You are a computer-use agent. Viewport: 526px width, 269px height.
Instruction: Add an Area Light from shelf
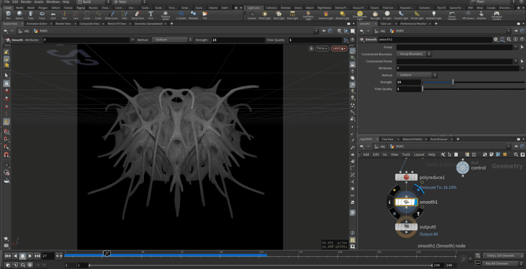click(x=292, y=15)
